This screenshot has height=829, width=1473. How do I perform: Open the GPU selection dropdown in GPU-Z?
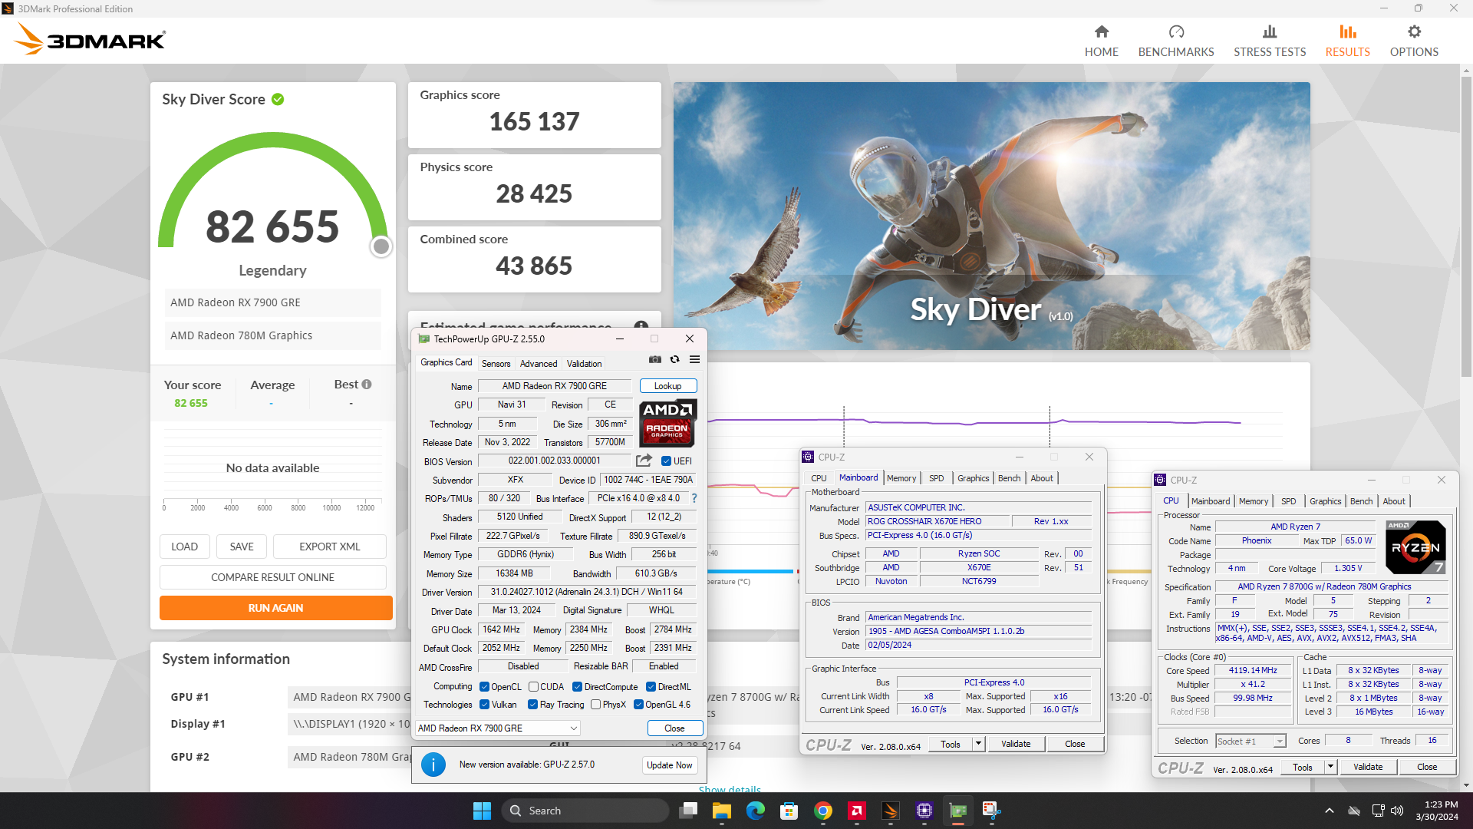coord(497,728)
